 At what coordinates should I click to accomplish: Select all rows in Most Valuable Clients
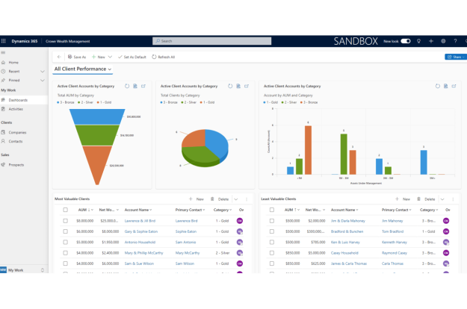(66, 210)
